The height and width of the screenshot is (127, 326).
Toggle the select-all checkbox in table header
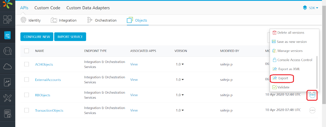[27, 51]
